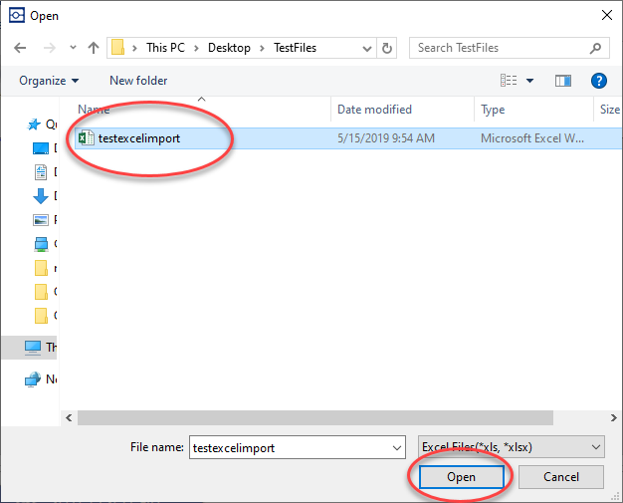Refresh the TestFiles folder view

click(x=387, y=48)
